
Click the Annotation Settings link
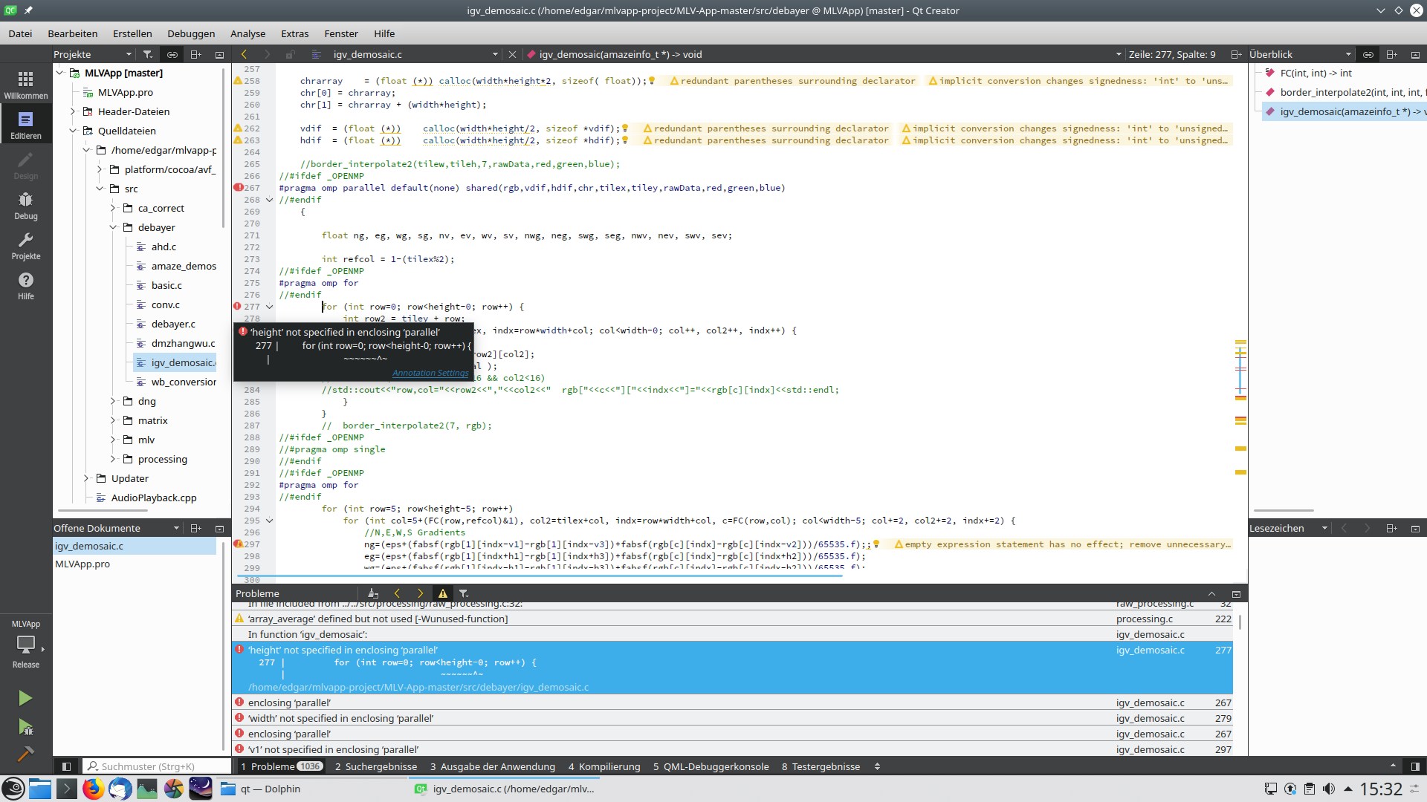pos(430,373)
